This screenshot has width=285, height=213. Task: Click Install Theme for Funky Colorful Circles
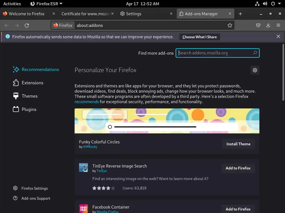coord(238,144)
